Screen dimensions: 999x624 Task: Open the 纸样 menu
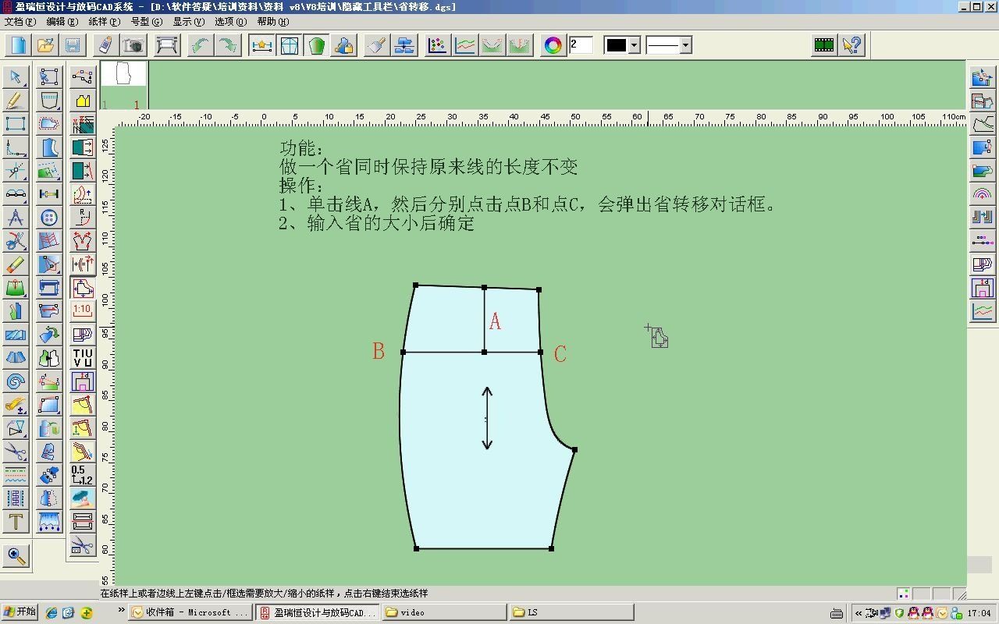[105, 22]
